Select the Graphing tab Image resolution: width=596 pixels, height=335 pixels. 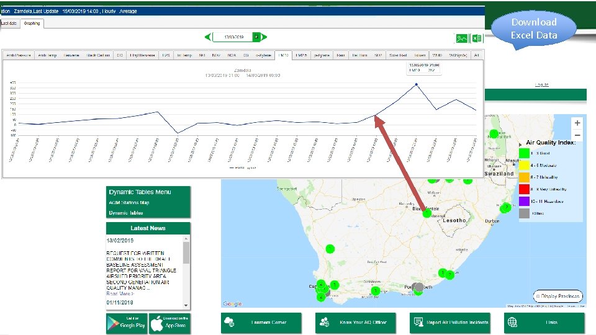[32, 24]
